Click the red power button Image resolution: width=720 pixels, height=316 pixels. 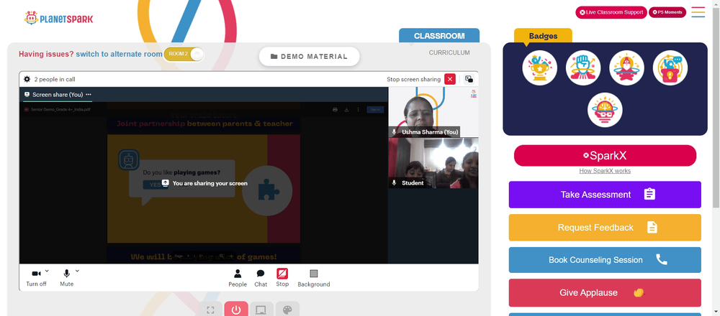click(236, 310)
